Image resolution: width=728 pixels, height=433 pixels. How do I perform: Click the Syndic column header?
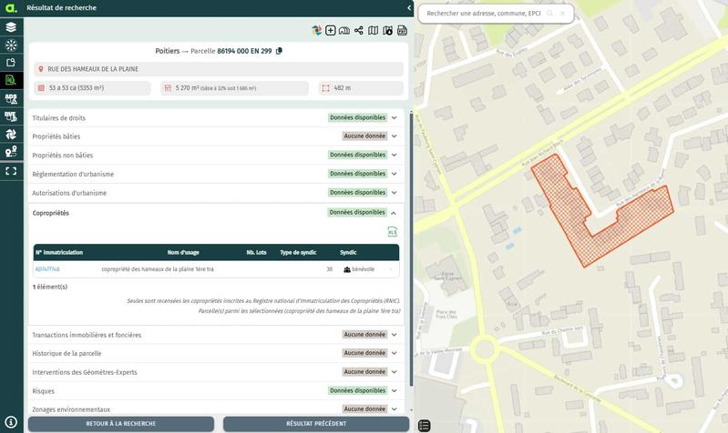pos(348,253)
